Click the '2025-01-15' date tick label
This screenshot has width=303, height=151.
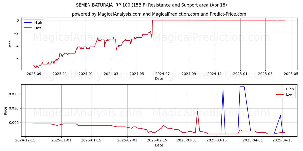point(91,140)
